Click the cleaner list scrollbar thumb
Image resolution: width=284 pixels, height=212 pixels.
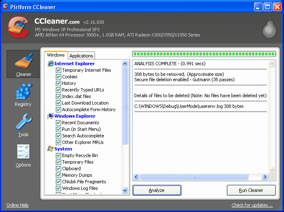pos(125,106)
